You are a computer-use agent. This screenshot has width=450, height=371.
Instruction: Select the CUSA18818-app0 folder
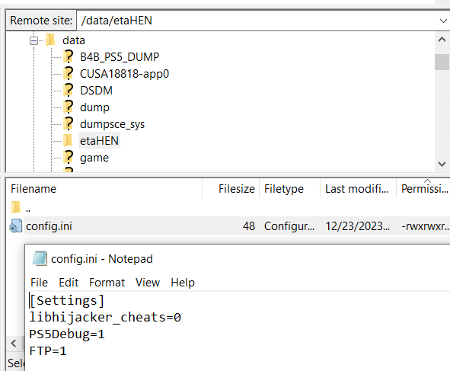(124, 73)
